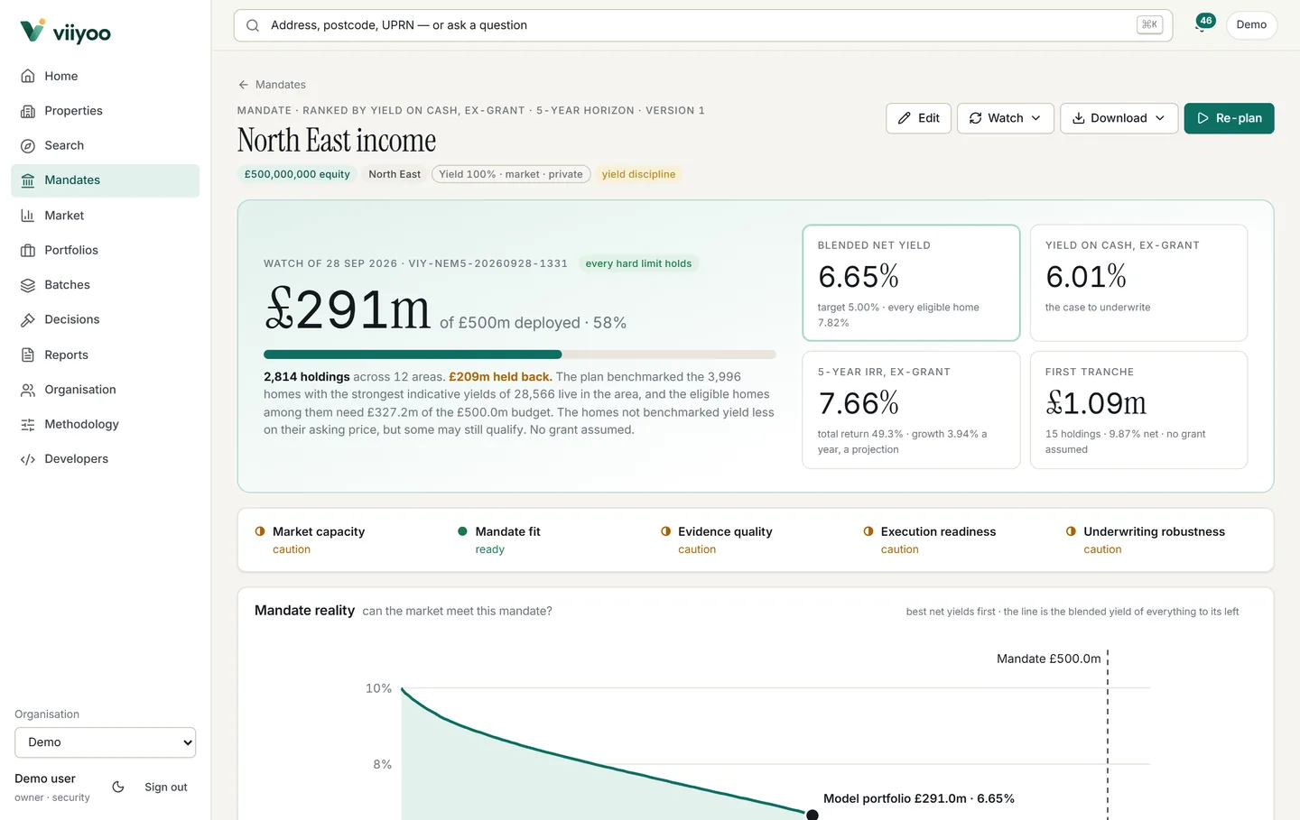Click the download tray icon
1300x820 pixels.
coord(1078,118)
